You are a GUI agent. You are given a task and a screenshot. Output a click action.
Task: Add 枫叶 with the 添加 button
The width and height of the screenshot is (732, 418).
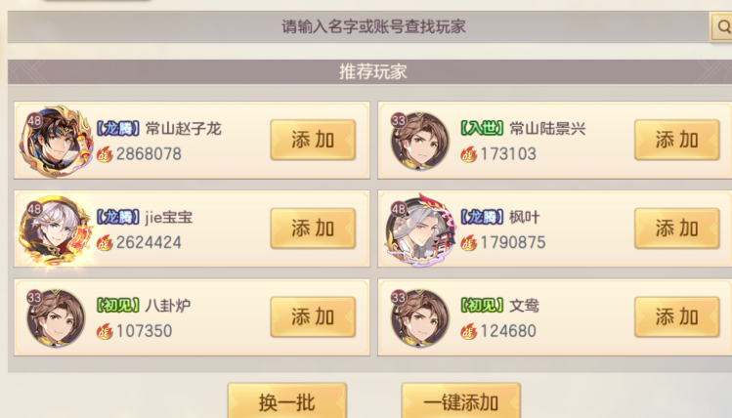click(x=677, y=229)
